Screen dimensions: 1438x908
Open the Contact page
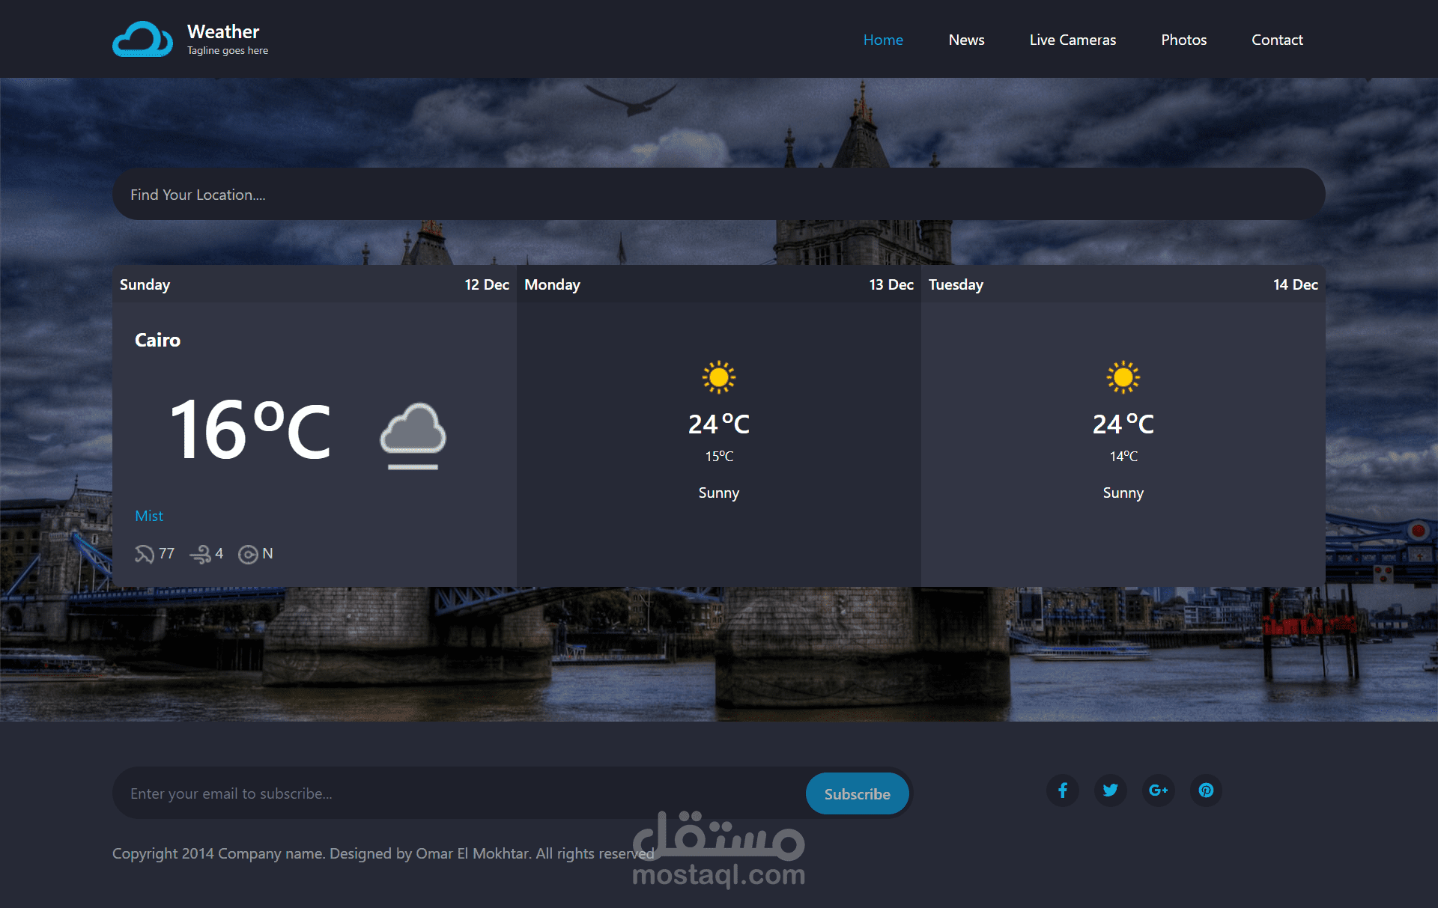(1277, 40)
